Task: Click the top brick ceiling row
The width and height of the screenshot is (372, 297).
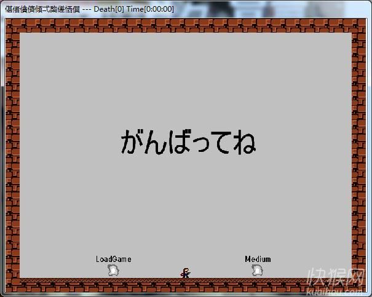Action: pos(184,25)
